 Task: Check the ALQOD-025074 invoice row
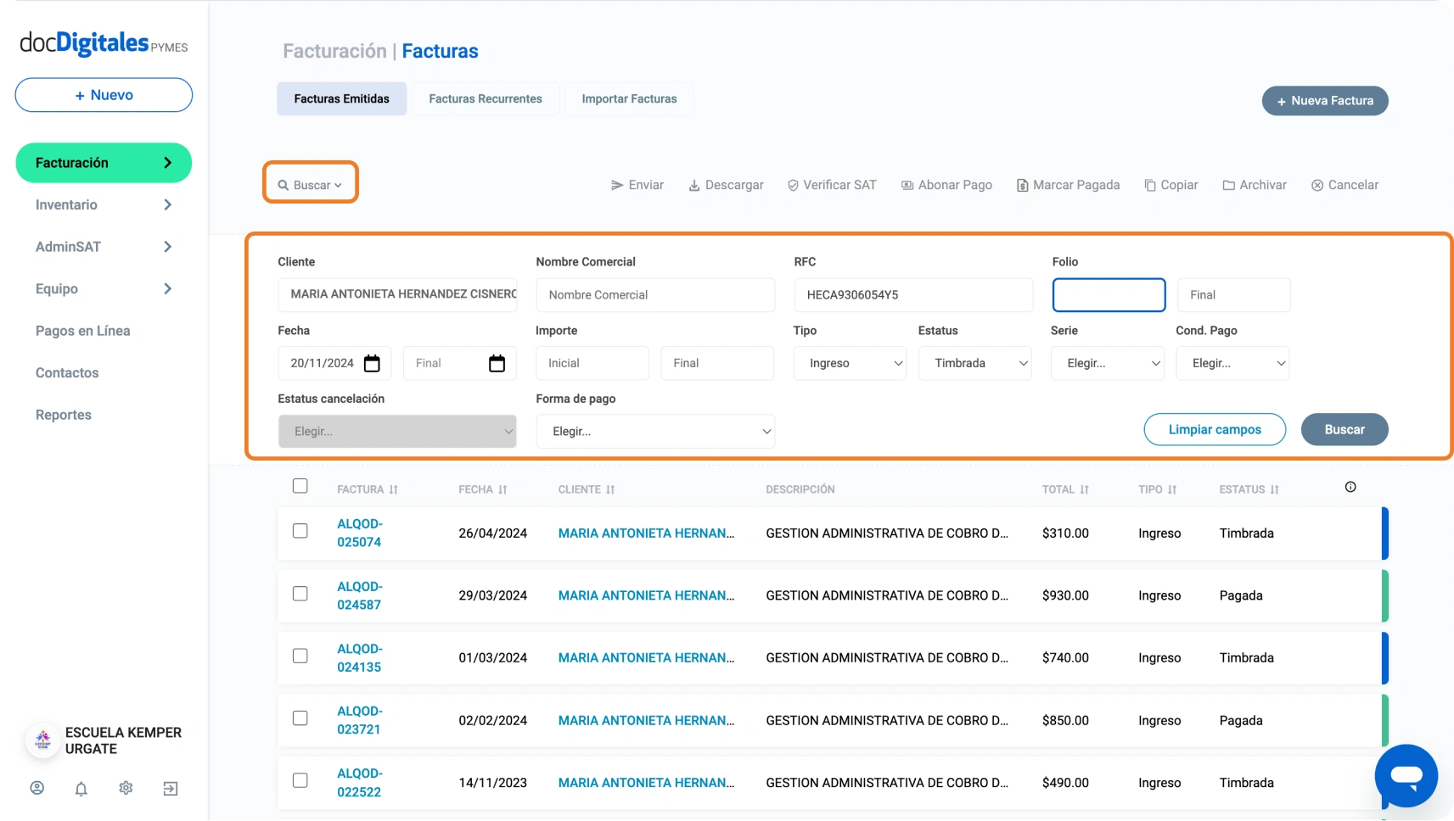300,531
